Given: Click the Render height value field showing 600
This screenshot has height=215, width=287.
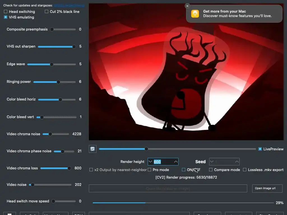Looking at the screenshot, I should pyautogui.click(x=163, y=162).
